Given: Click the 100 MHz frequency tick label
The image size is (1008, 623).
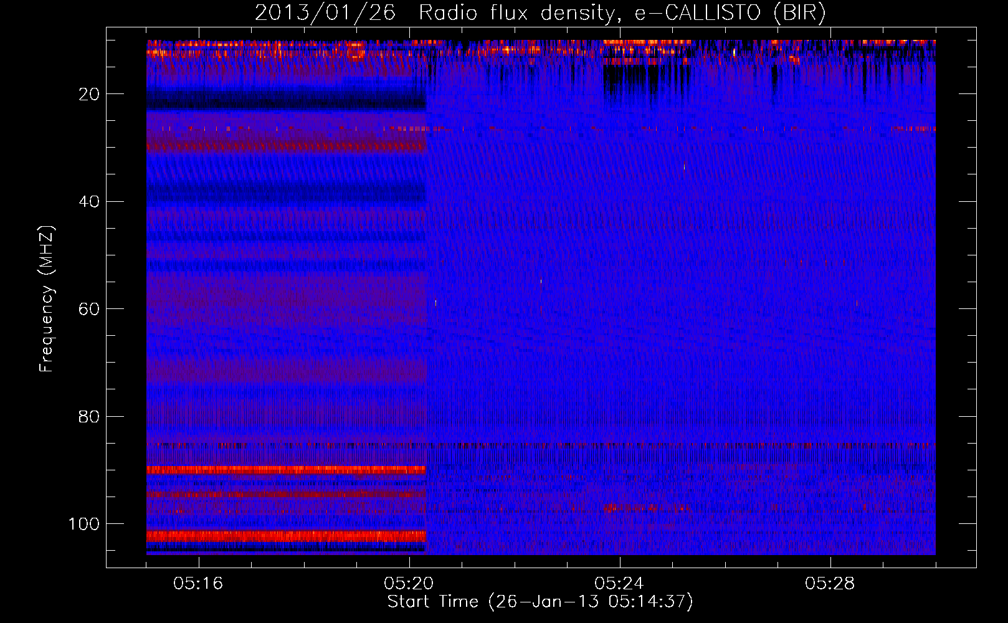Looking at the screenshot, I should 84,524.
